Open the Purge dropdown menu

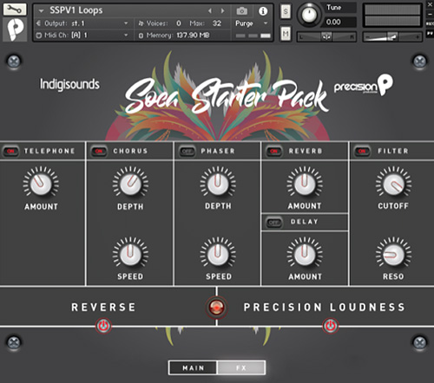coord(252,23)
